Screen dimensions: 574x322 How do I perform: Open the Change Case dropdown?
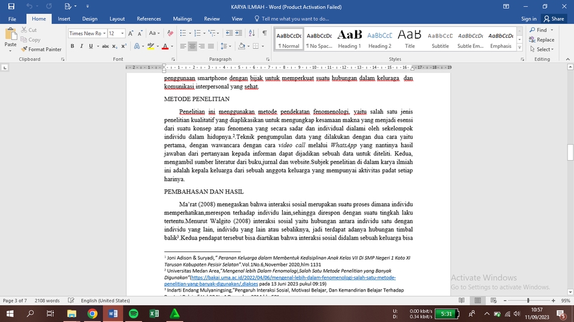154,33
